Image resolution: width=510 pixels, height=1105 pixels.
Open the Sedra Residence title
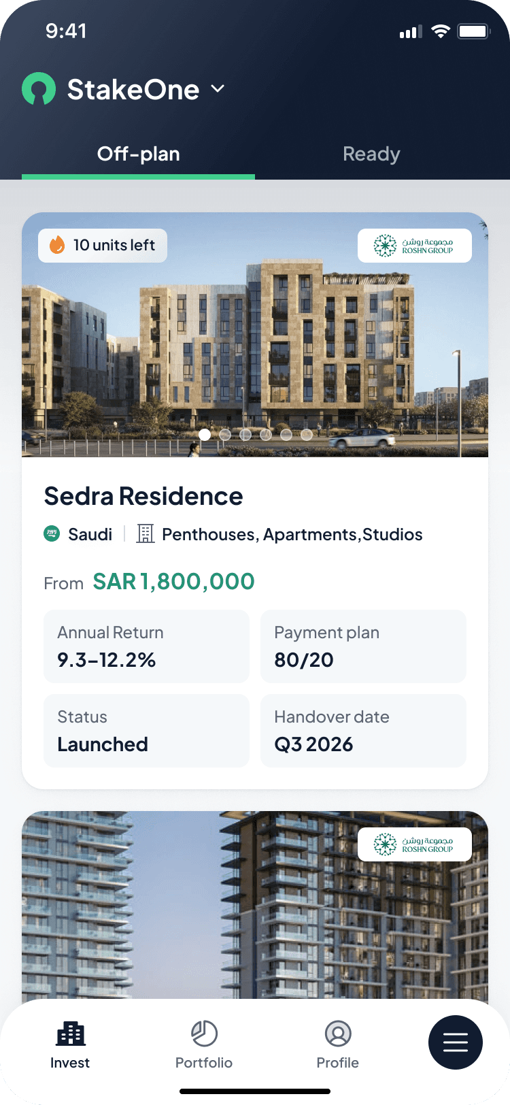click(143, 496)
